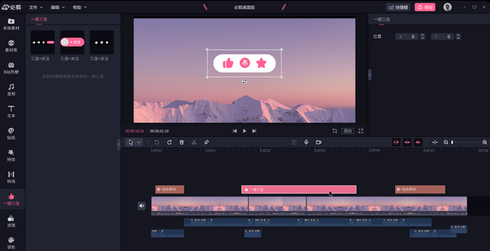
Task: Open the 贴纸 sticker panel
Action: 11,133
